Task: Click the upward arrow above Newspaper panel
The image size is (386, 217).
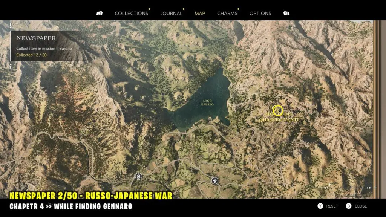Action: tap(11, 25)
